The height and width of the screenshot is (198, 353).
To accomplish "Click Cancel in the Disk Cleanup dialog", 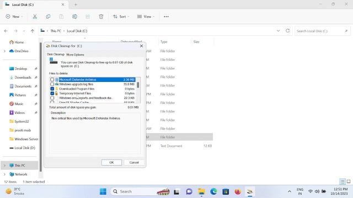I will (134, 162).
